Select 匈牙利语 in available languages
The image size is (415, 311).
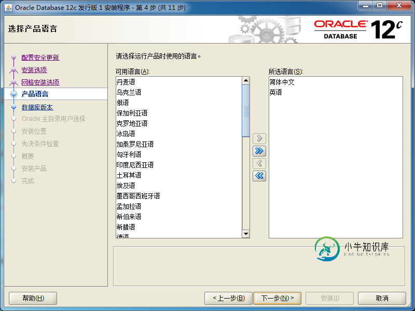coord(179,154)
